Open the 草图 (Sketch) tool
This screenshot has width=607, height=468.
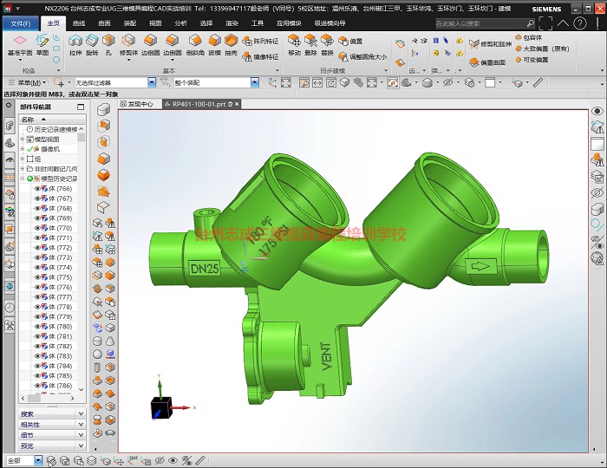pyautogui.click(x=42, y=44)
